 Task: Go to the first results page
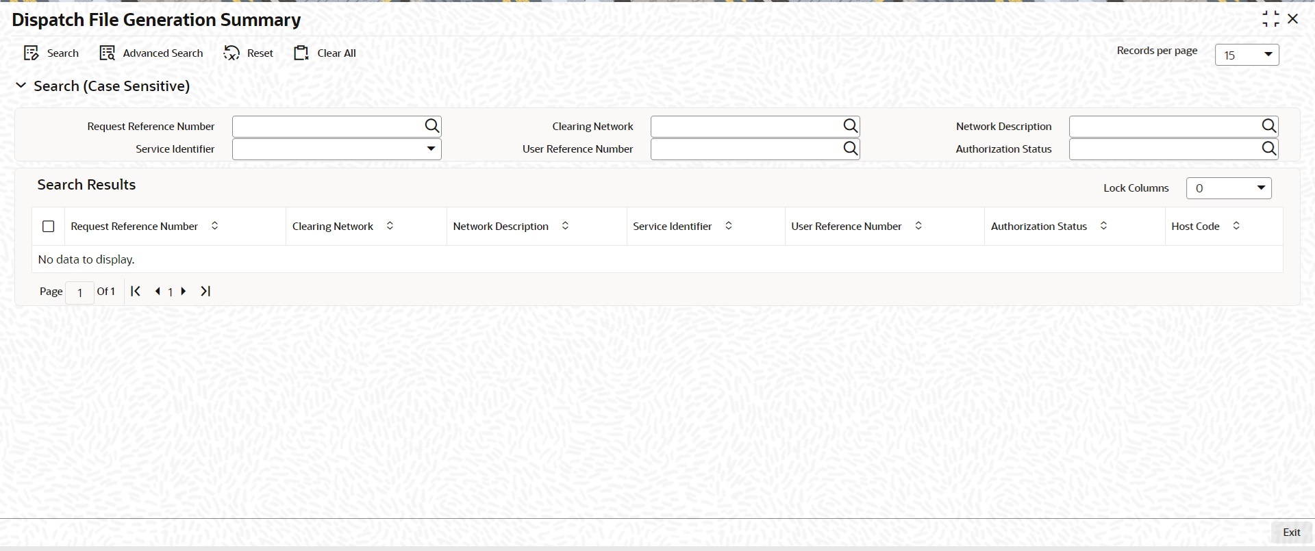[136, 292]
